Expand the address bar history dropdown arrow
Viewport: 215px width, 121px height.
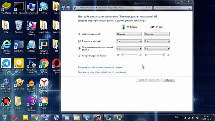coord(146,8)
